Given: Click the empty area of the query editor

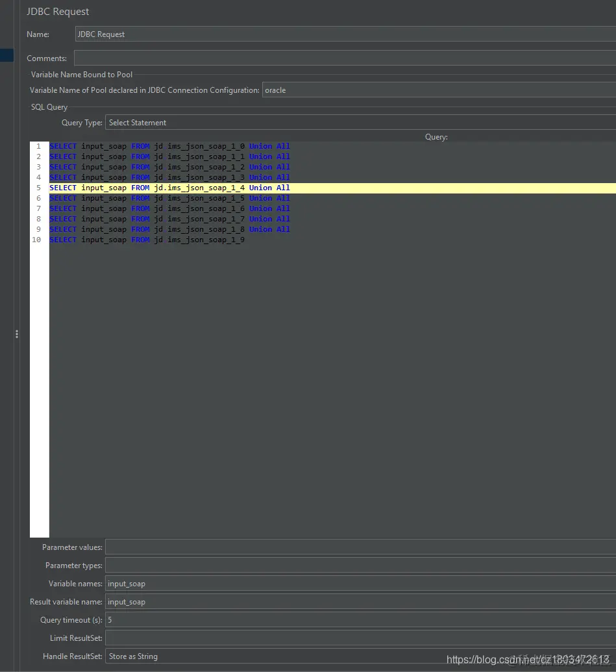Looking at the screenshot, I should [x=332, y=390].
